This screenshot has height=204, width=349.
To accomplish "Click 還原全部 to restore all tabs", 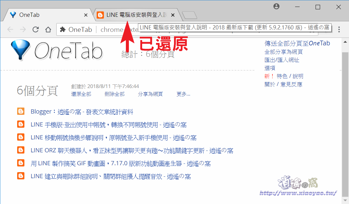I will pyautogui.click(x=81, y=94).
